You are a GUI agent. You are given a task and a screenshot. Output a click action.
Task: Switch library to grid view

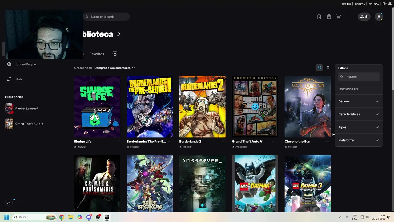[319, 68]
